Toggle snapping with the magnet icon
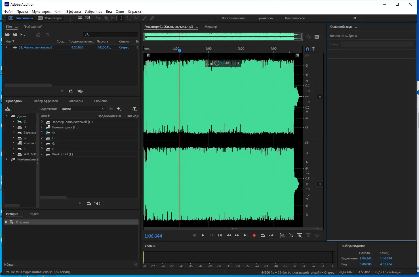Image resolution: width=419 pixels, height=277 pixels. pyautogui.click(x=307, y=49)
